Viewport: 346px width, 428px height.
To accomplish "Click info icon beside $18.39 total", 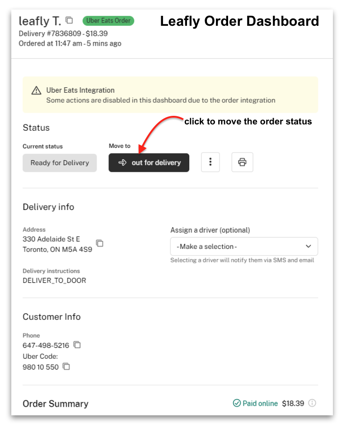I will [x=312, y=403].
